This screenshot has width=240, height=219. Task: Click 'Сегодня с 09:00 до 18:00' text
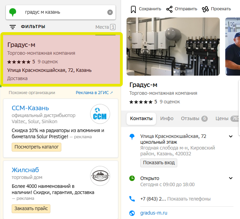[x=167, y=184]
